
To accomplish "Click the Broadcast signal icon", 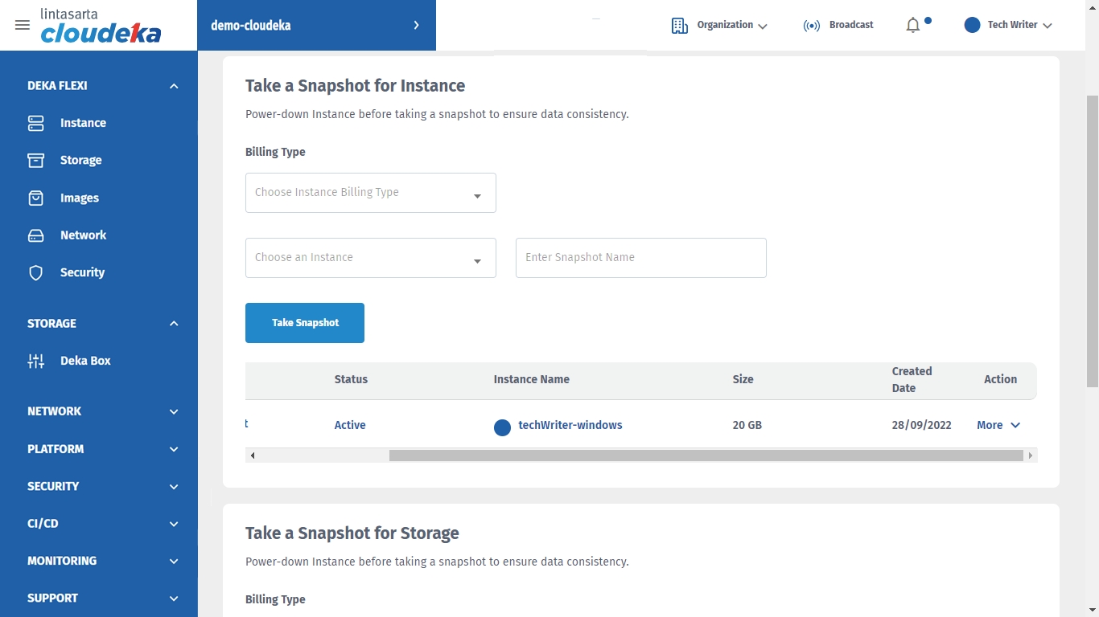I will [812, 26].
